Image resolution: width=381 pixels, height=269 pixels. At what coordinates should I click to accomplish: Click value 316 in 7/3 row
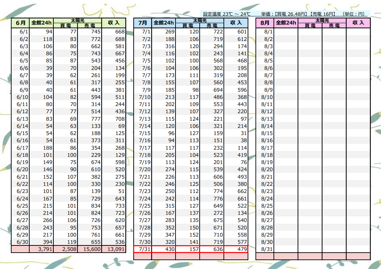tap(164, 46)
